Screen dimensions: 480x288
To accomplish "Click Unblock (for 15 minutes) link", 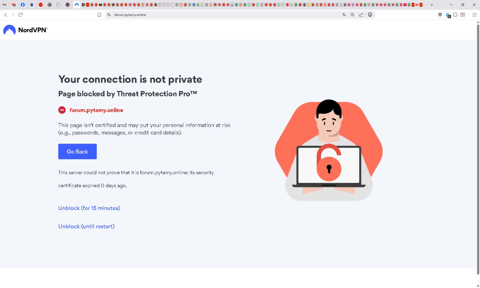I will (89, 208).
